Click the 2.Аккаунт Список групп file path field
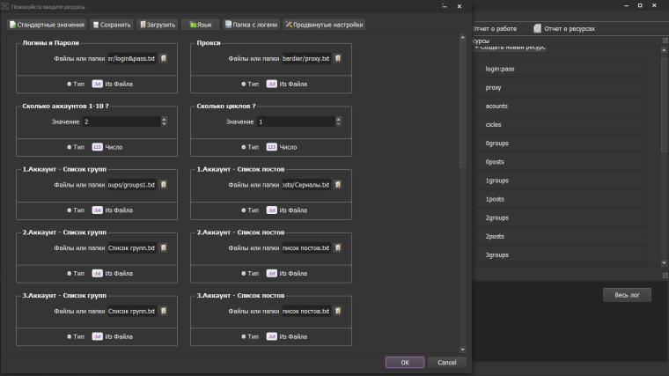Screen dimensions: 669x376 [131, 248]
